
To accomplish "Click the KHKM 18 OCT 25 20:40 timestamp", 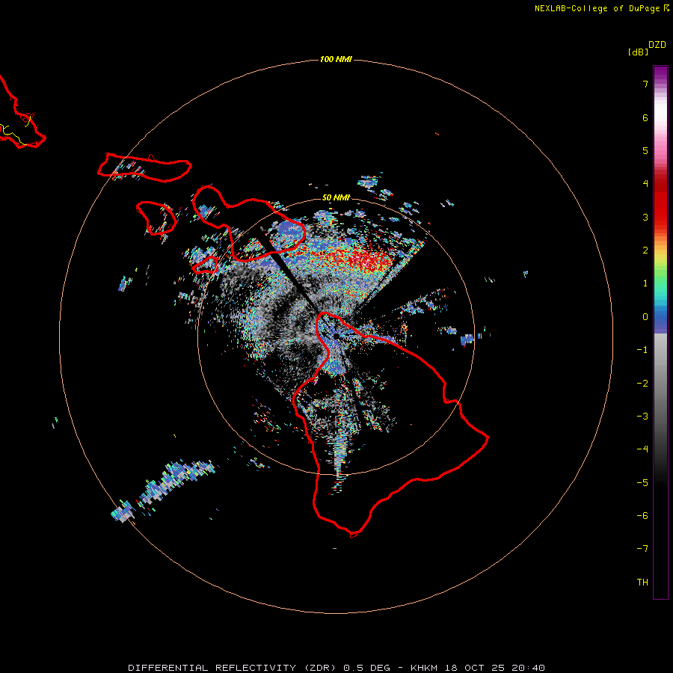I will click(x=478, y=668).
